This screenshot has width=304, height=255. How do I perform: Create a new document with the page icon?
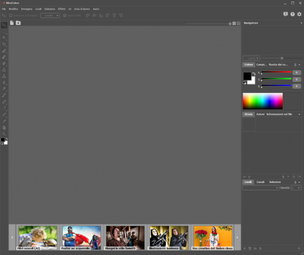(12, 23)
